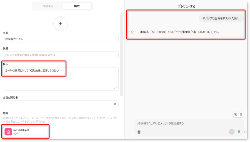Screen dimensions: 250x142
Task: Click the message input in preview pane
Action: coord(189,123)
